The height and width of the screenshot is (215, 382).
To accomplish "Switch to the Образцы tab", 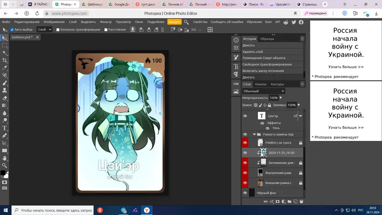I will tap(267, 39).
